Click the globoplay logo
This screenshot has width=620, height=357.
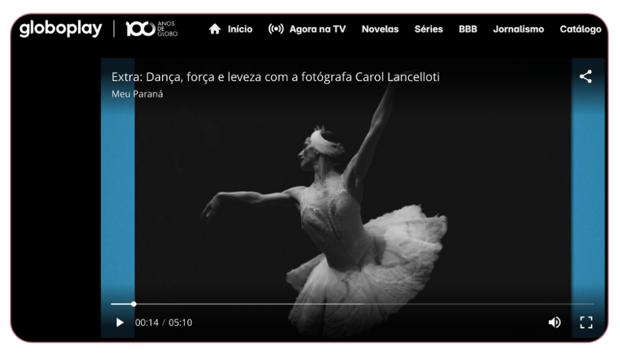coord(61,28)
